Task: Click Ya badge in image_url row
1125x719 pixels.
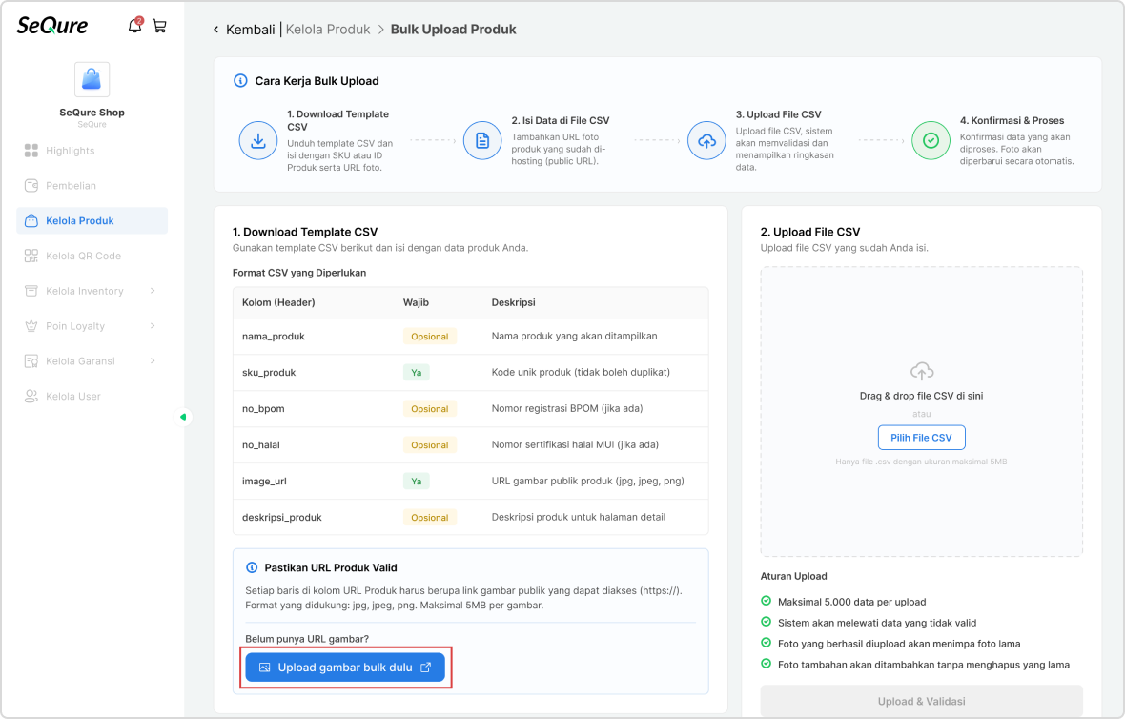Action: (416, 482)
